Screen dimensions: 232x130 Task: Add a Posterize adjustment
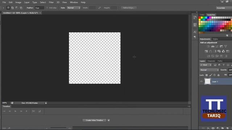click(x=213, y=56)
